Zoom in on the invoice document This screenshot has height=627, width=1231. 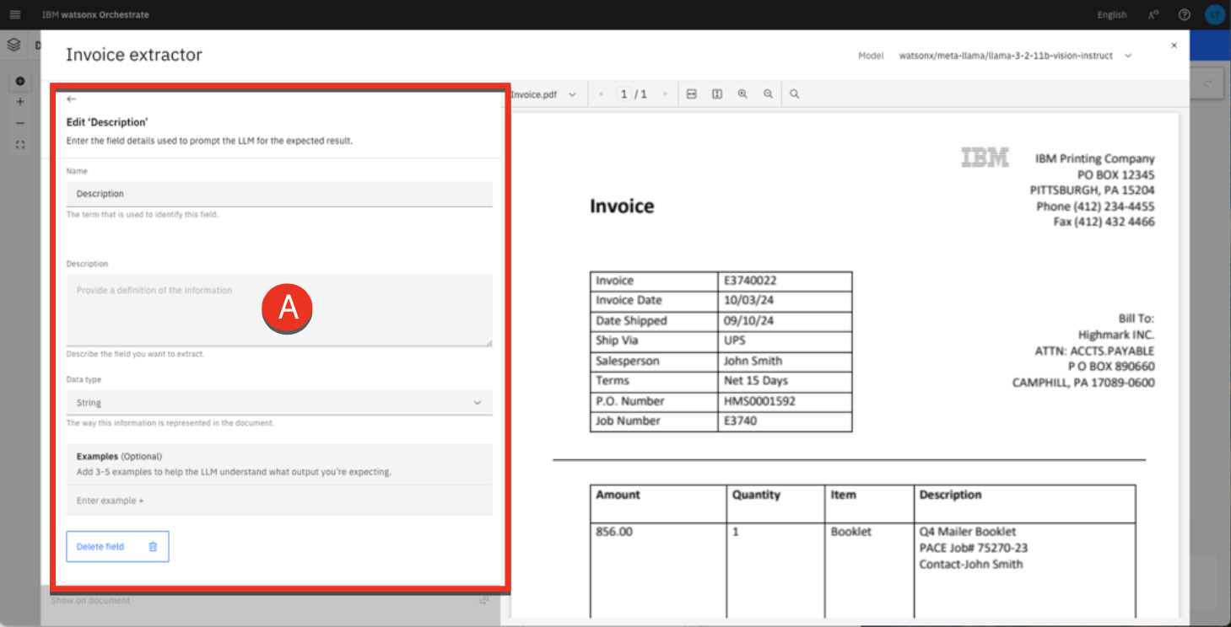pos(742,94)
